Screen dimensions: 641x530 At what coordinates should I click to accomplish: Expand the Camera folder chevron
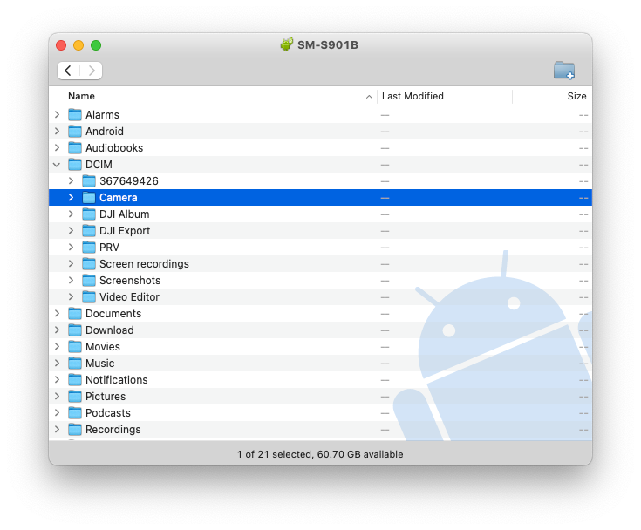(x=72, y=197)
